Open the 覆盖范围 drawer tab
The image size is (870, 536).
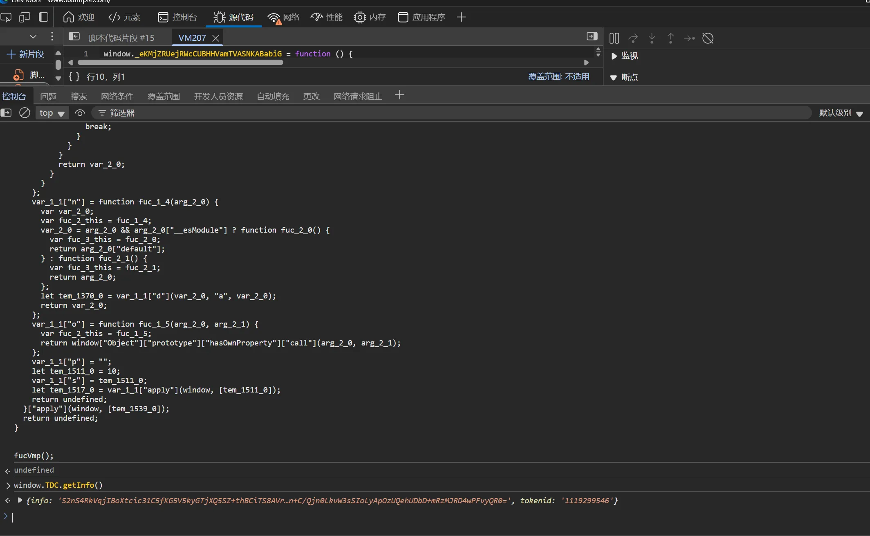(x=164, y=96)
